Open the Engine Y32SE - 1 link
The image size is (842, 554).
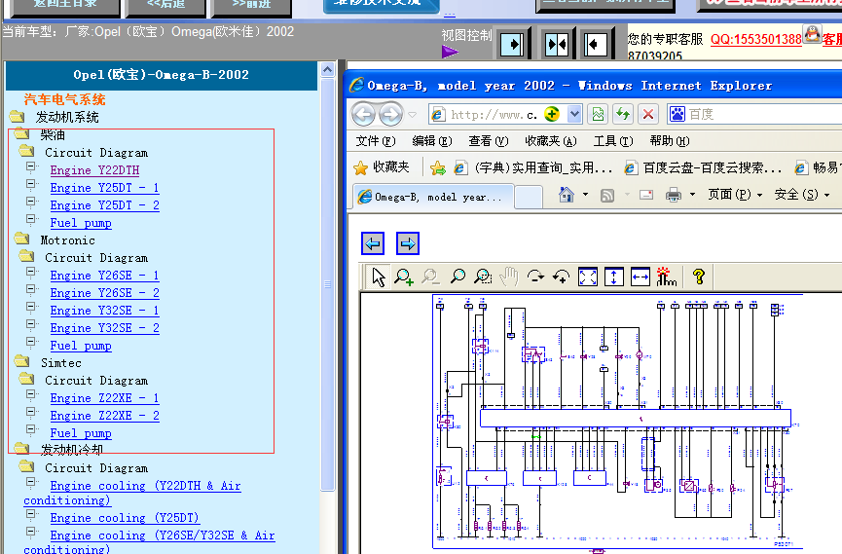point(105,311)
